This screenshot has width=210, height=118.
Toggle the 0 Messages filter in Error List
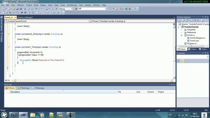[38, 88]
